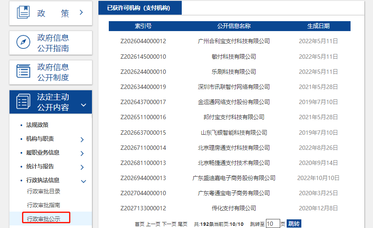Expand the 机构与职责 submenu arrow
Viewport: 373px width, 228px height.
click(82, 139)
